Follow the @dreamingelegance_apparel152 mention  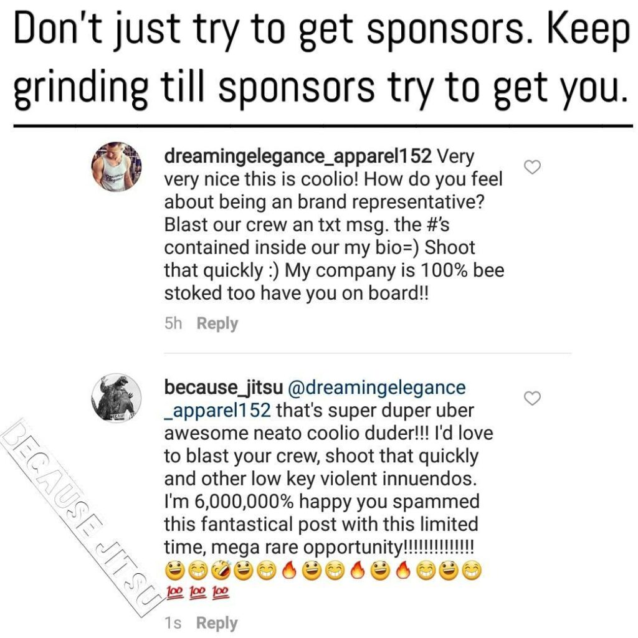click(315, 399)
